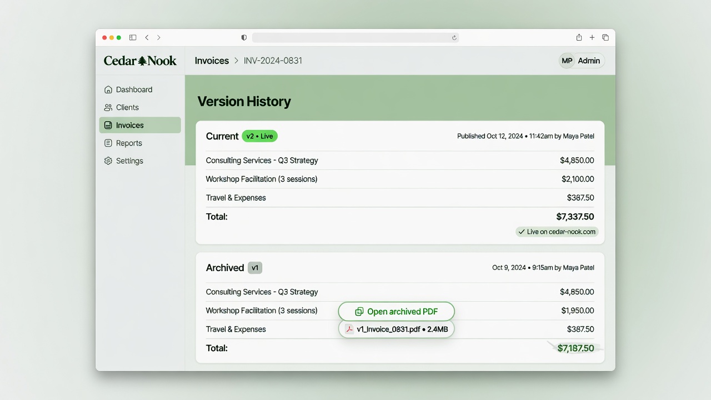This screenshot has width=711, height=400.
Task: Click the MP avatar circle
Action: (x=567, y=61)
